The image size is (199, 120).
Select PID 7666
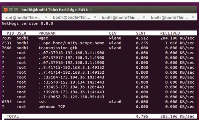pos(7,48)
